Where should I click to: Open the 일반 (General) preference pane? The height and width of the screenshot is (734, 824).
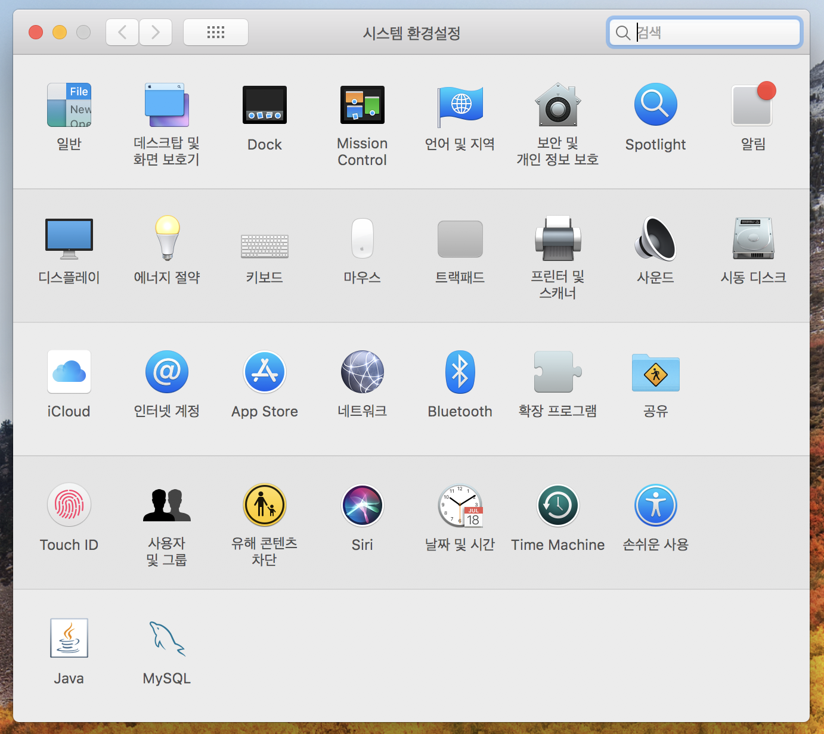(69, 105)
